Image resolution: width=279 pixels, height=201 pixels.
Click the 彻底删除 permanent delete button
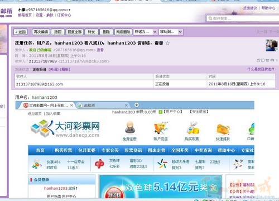(x=123, y=32)
